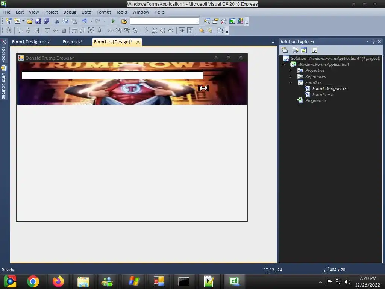Click the Solution Explorer Properties icon
385x289 pixels.
[x=285, y=50]
